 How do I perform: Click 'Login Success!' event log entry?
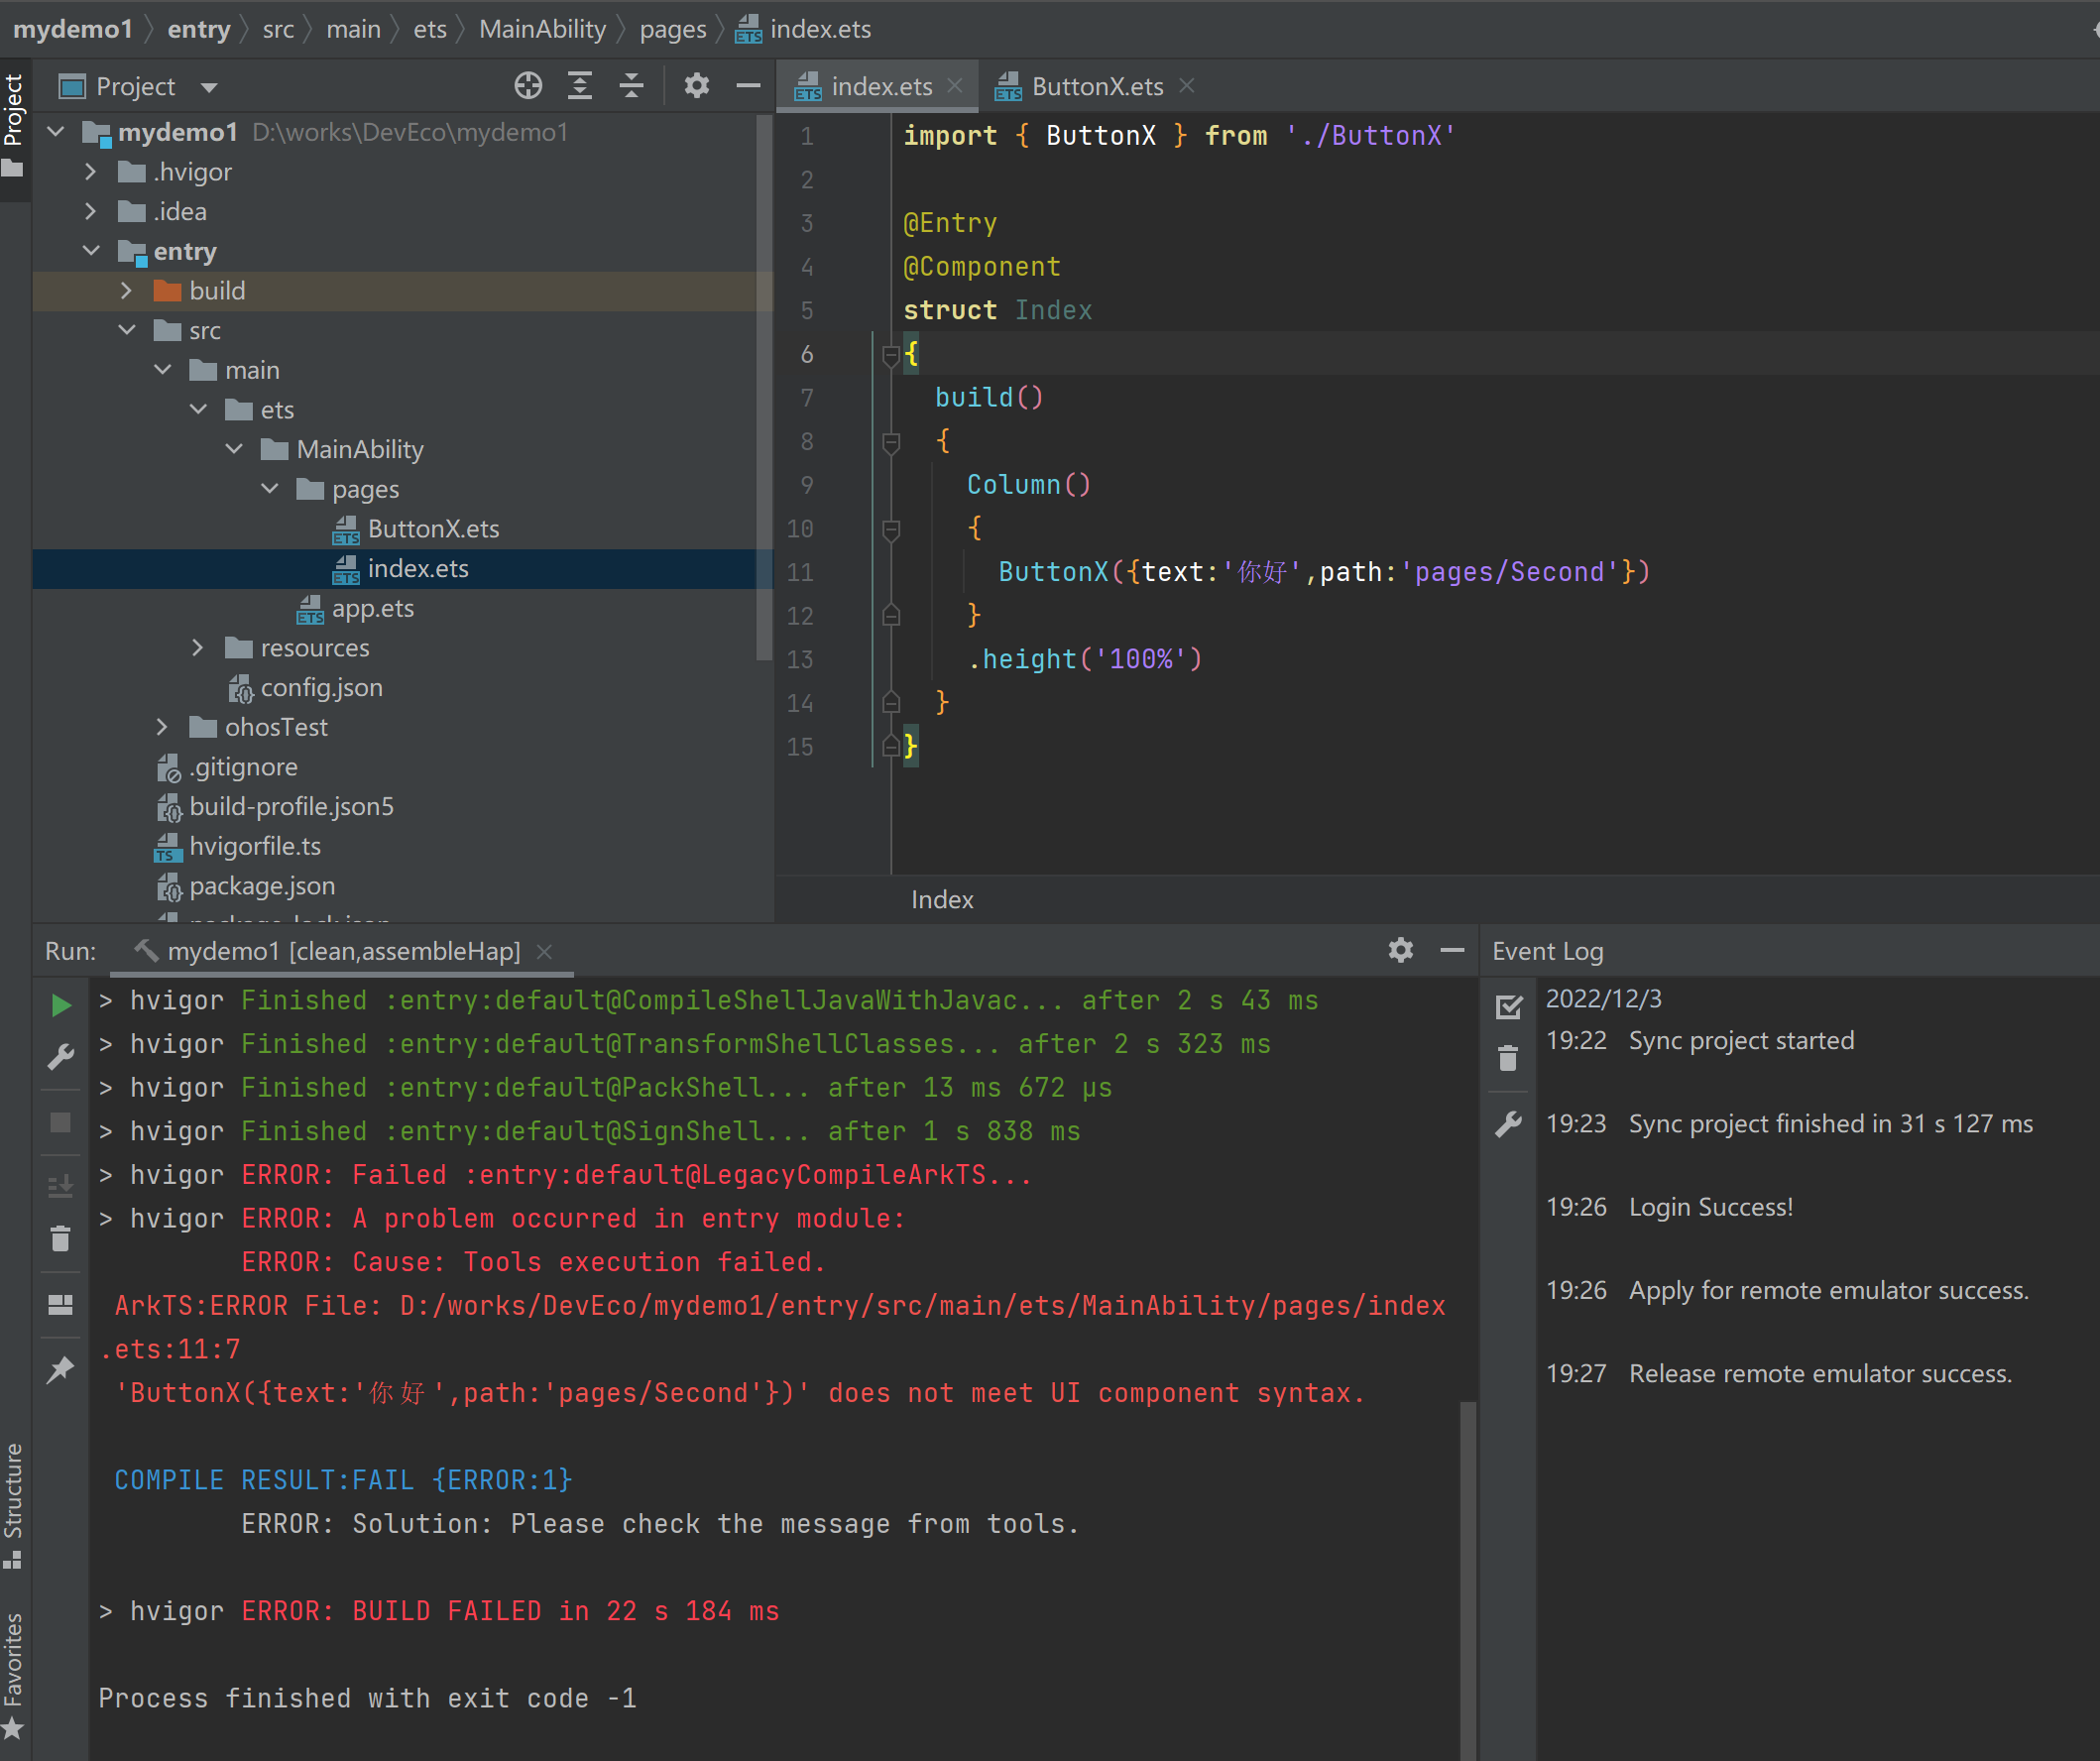click(x=1710, y=1207)
